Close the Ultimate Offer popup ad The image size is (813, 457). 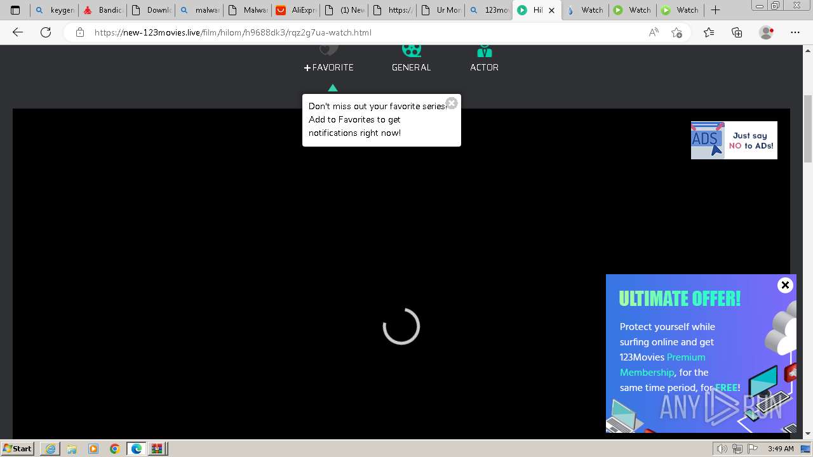[x=785, y=286]
